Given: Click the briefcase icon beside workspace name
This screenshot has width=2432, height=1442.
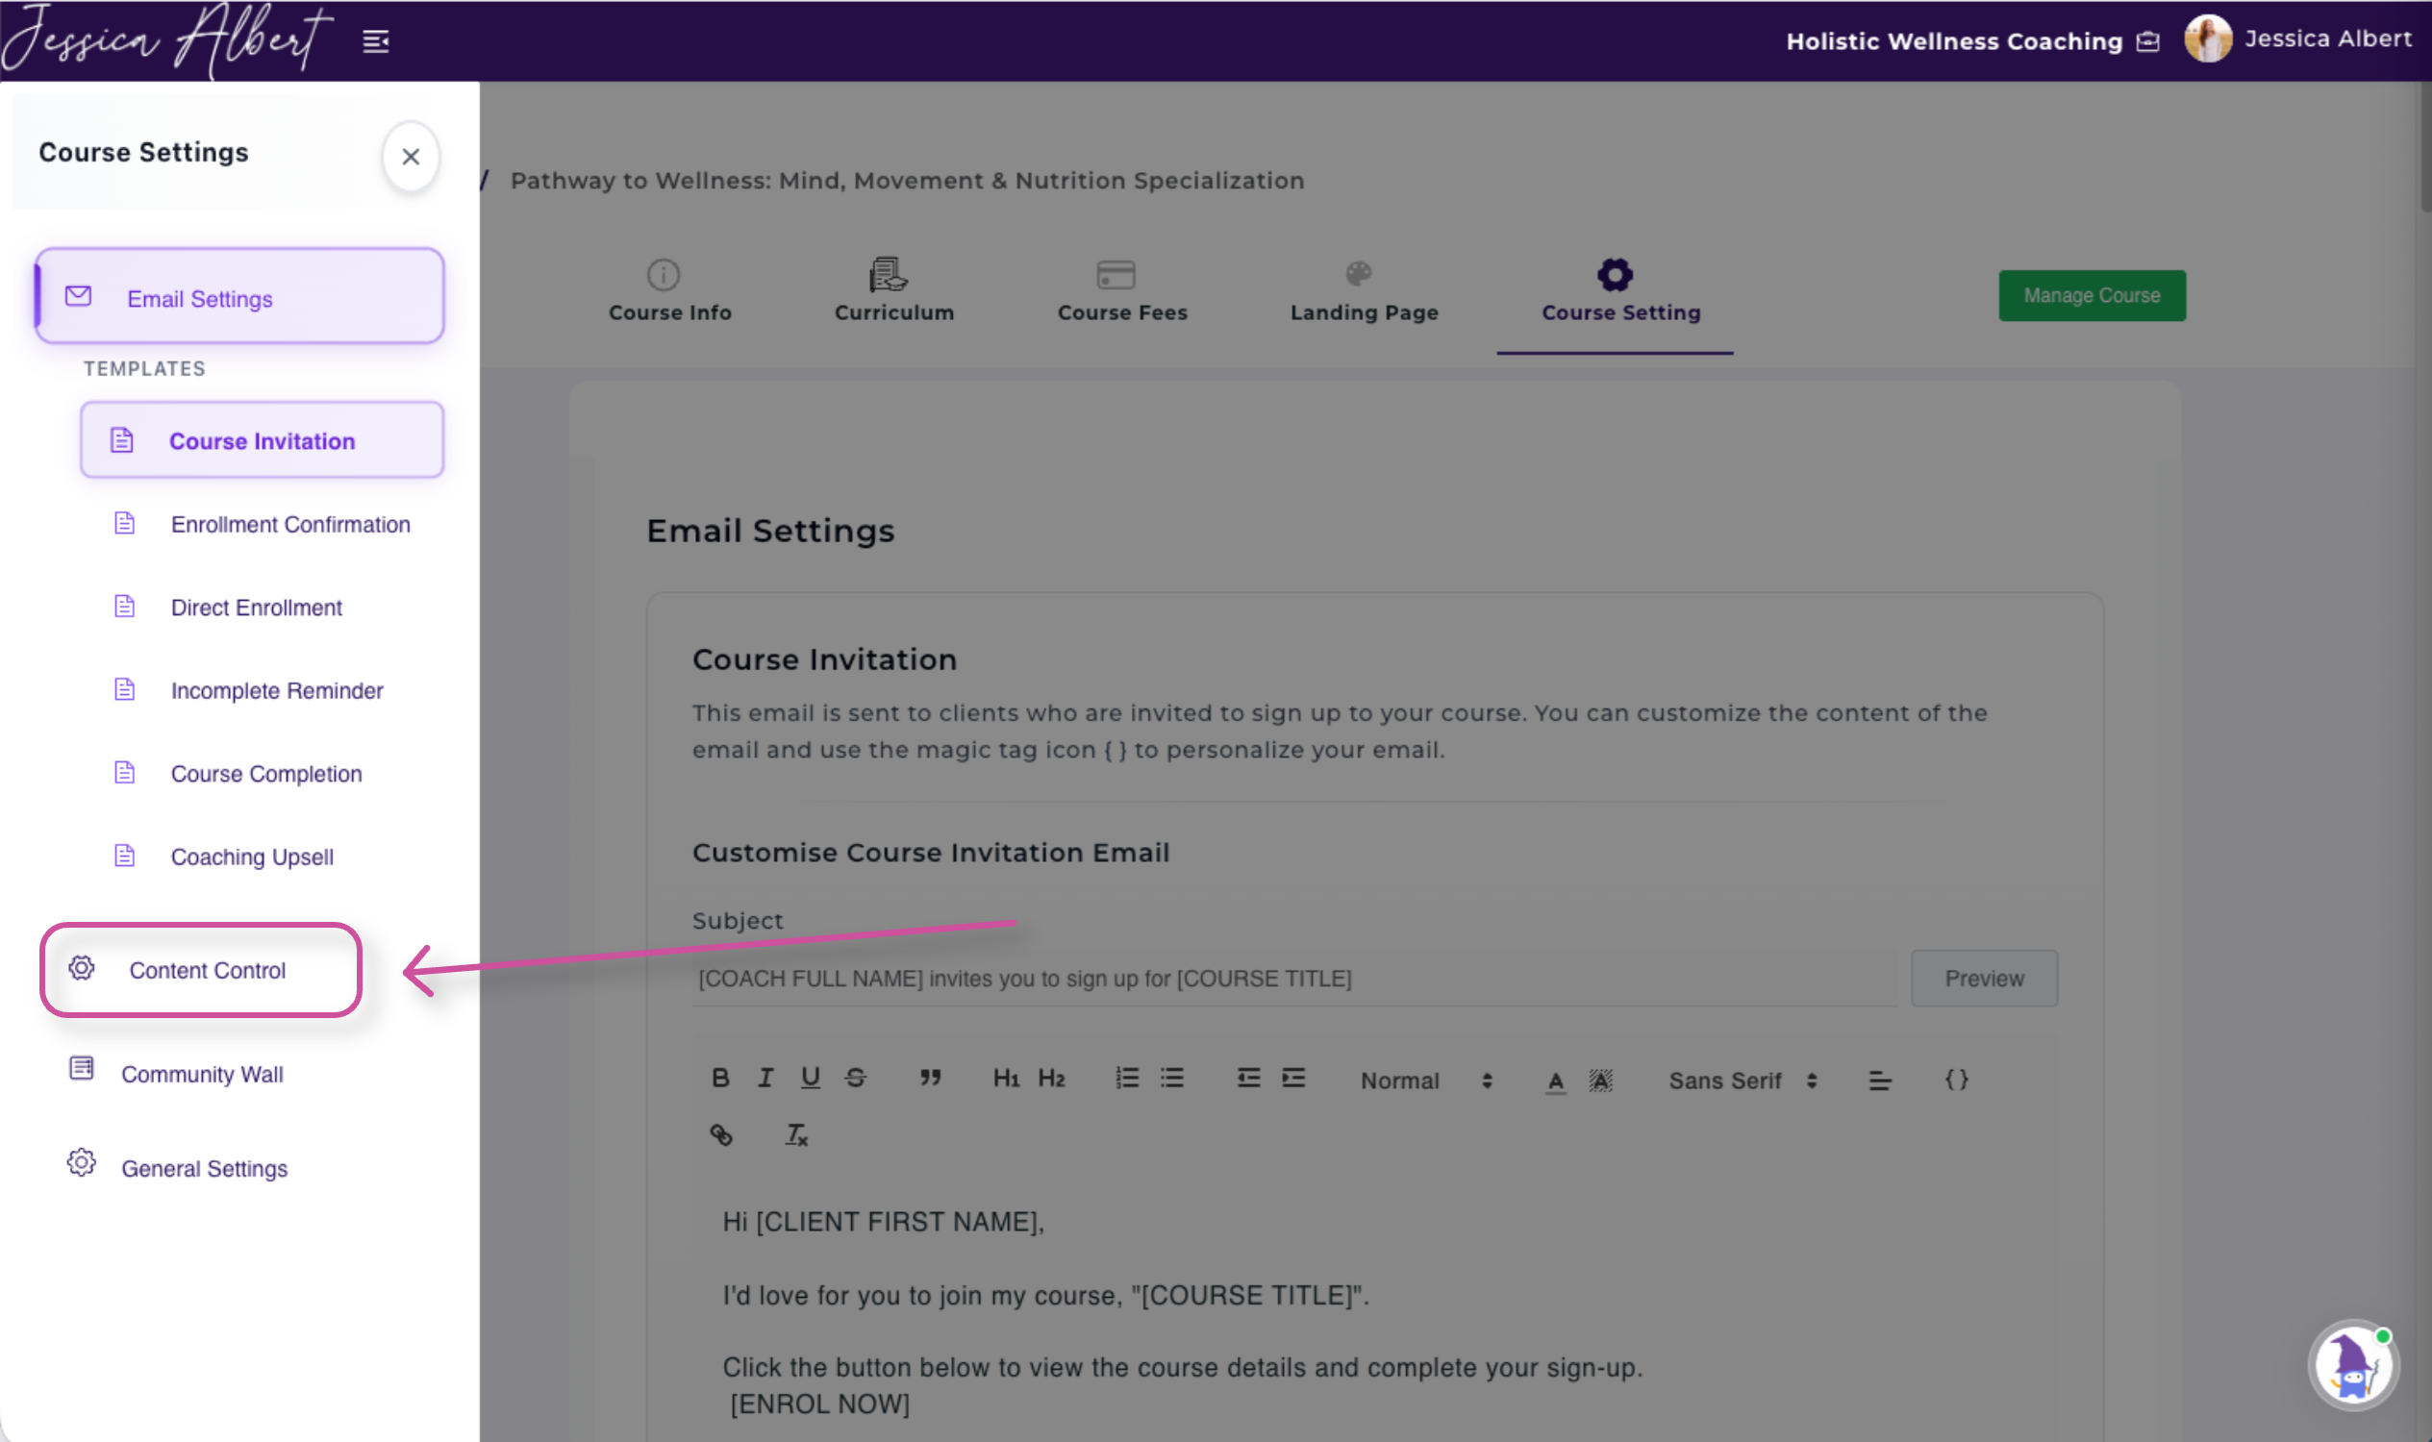Looking at the screenshot, I should point(2147,41).
